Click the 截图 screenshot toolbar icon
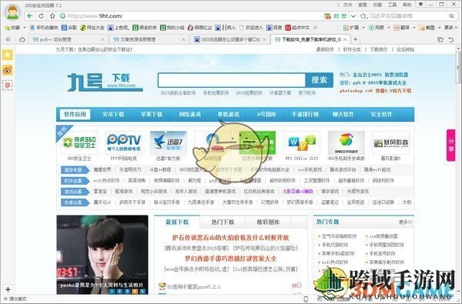The image size is (462, 304). [427, 28]
